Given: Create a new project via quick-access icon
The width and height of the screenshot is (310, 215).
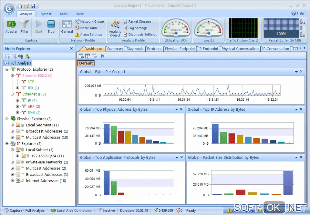Looking at the screenshot, I should pos(20,6).
